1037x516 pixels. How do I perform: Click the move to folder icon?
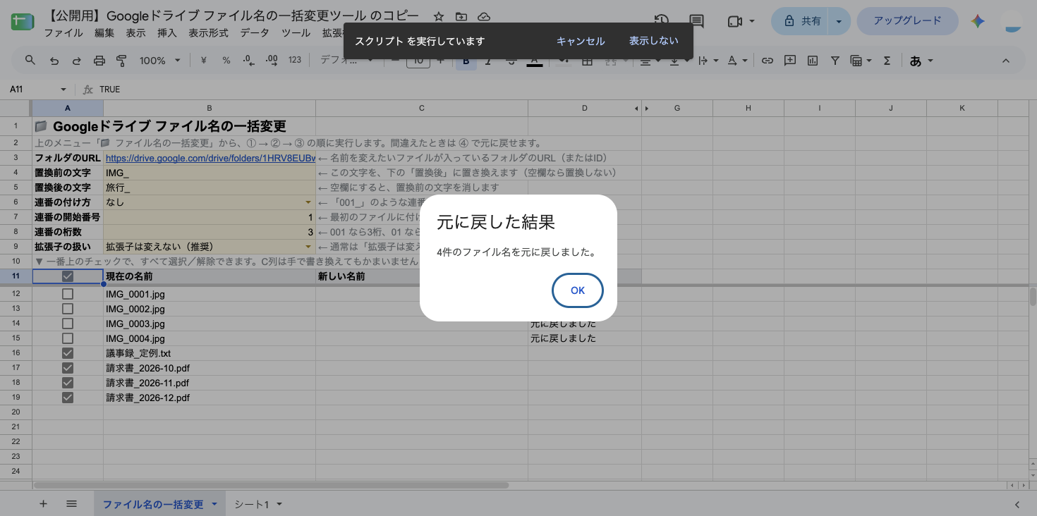point(461,16)
